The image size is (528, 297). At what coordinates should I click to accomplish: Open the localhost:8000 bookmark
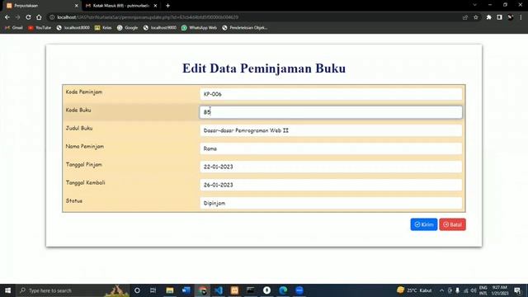coord(73,27)
